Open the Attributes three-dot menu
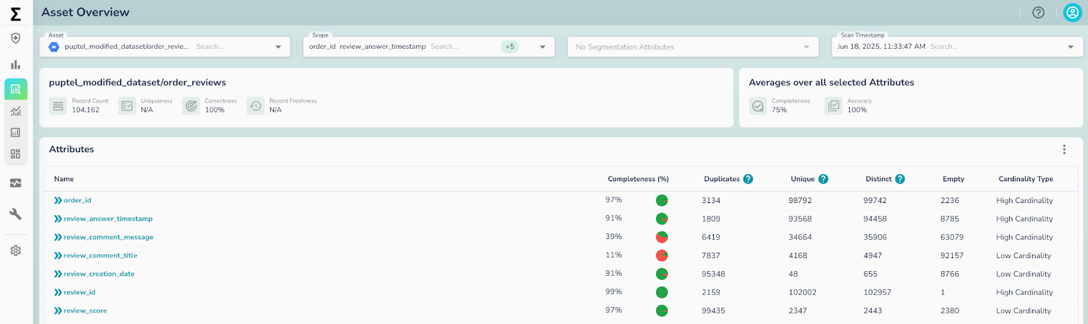 1064,149
